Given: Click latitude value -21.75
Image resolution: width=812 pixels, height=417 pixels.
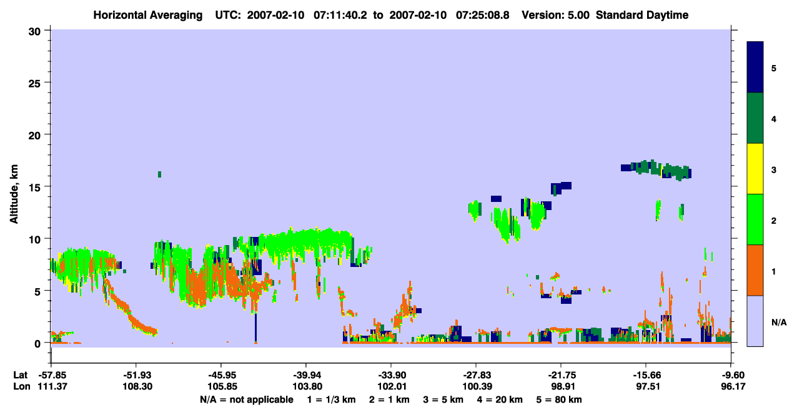Looking at the screenshot, I should tap(561, 375).
